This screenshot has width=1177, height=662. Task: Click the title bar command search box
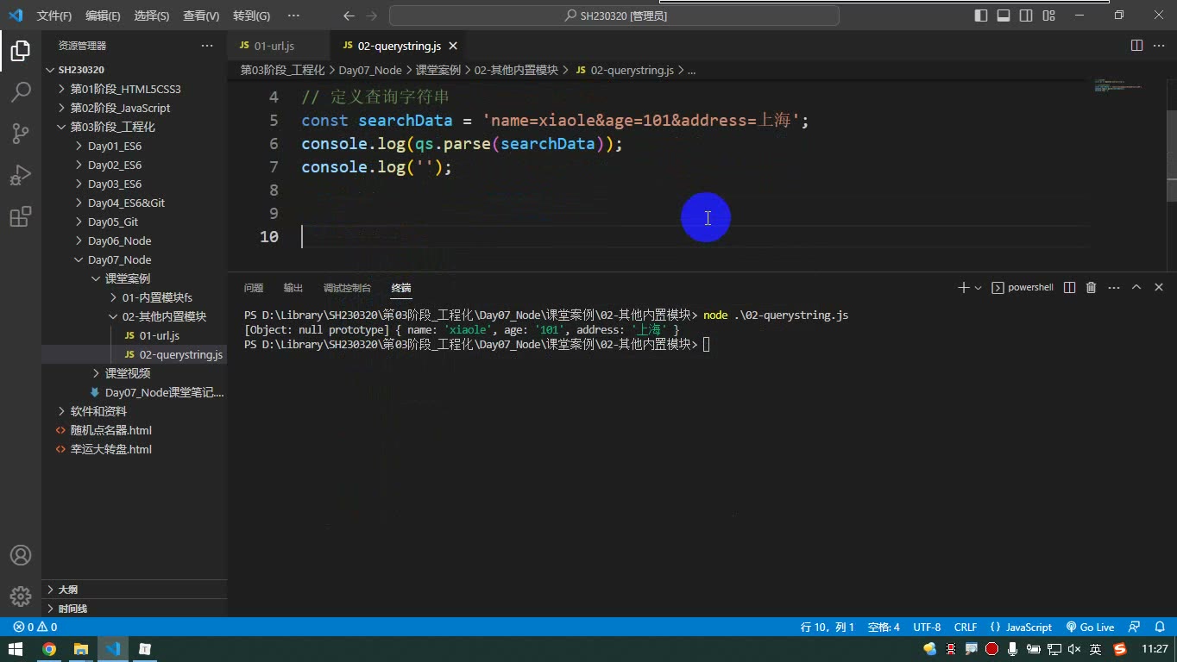(614, 16)
